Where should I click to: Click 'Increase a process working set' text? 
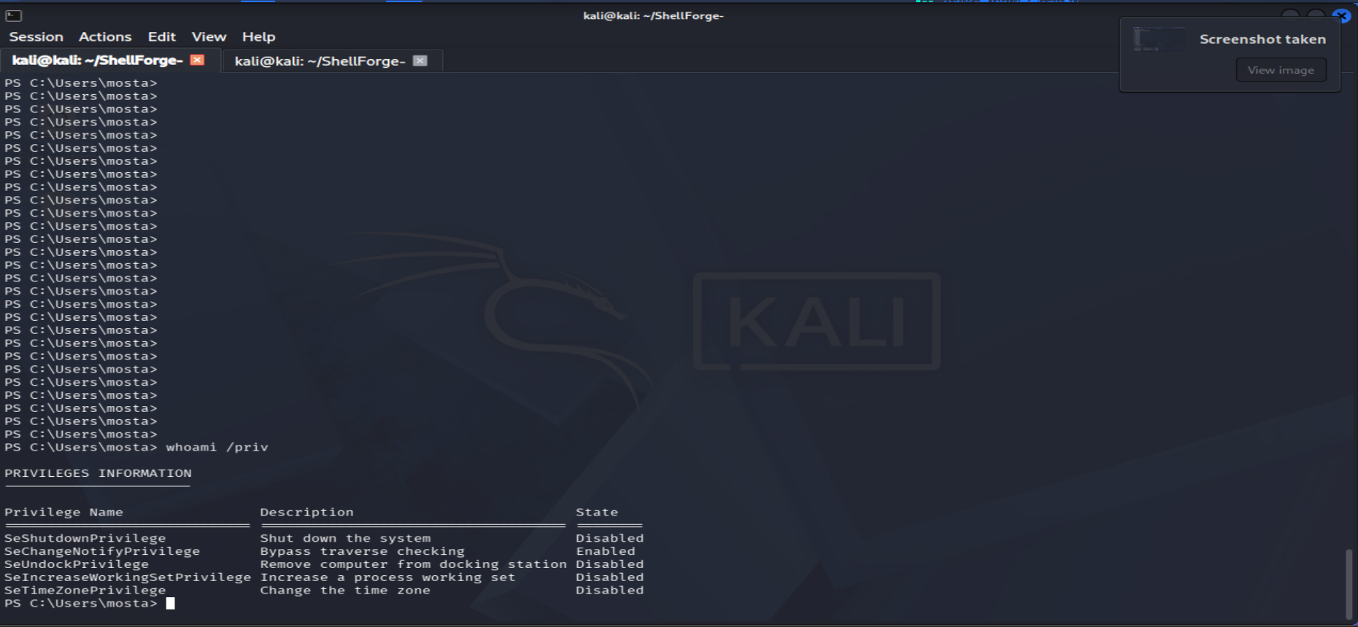click(x=387, y=577)
